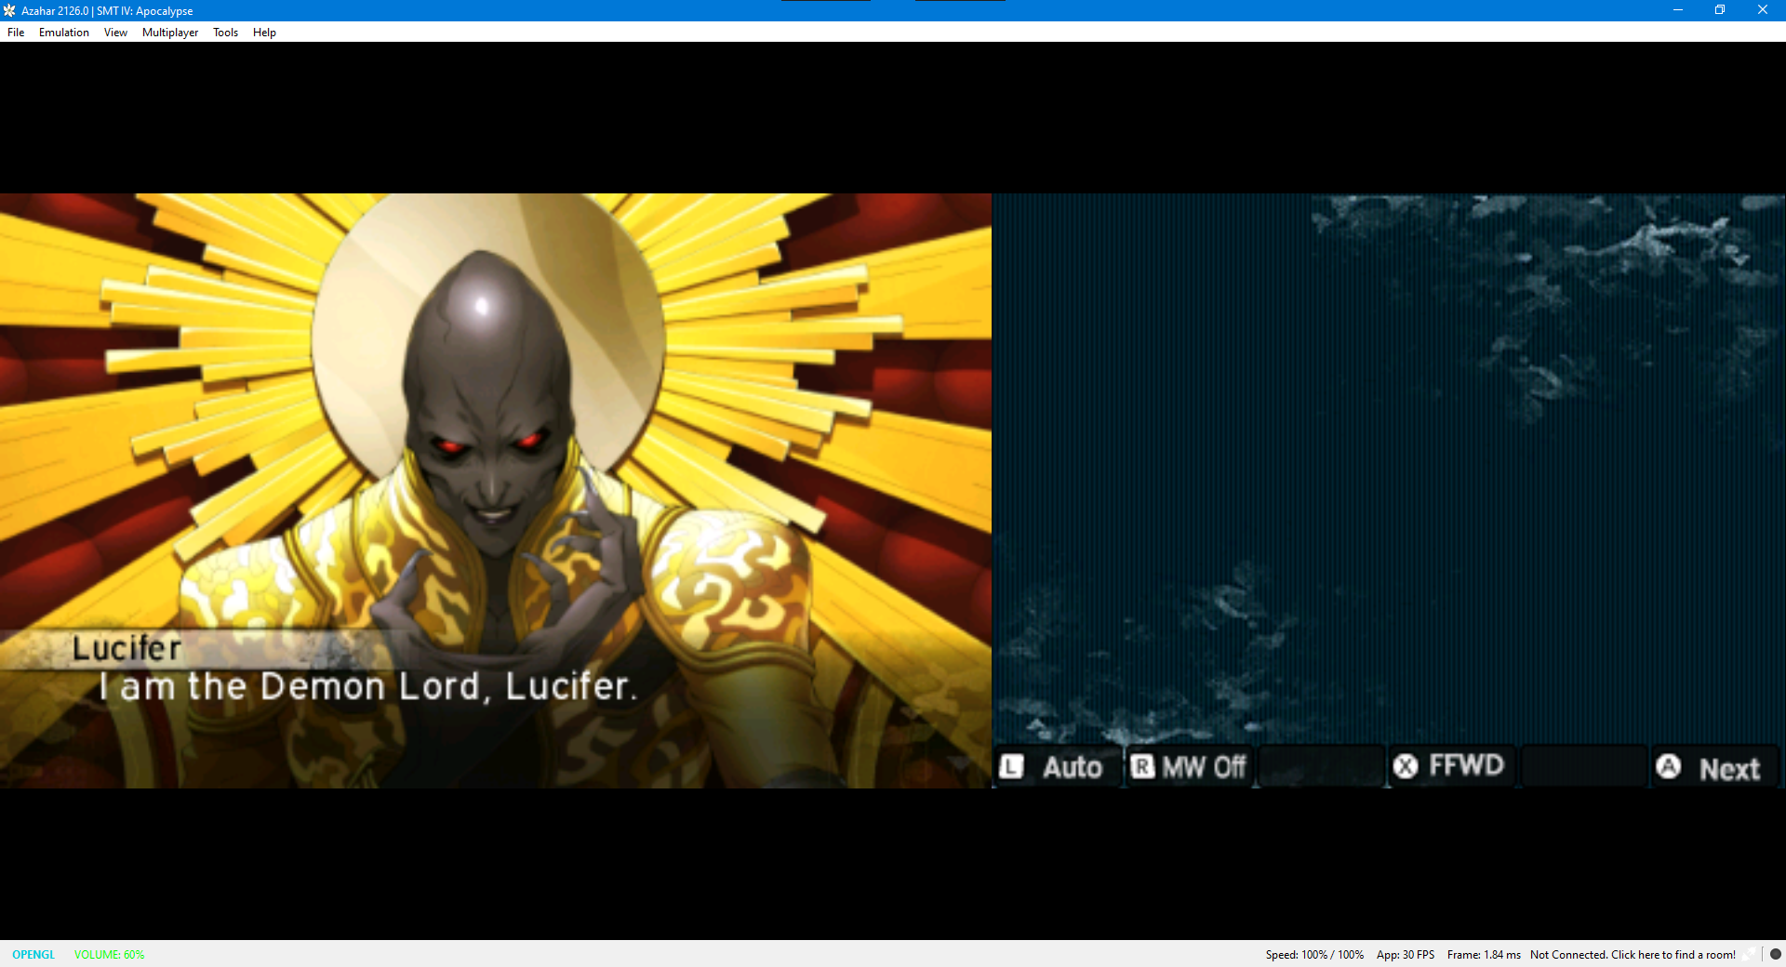This screenshot has width=1786, height=967.
Task: Restore down the Azahar window
Action: (1720, 10)
